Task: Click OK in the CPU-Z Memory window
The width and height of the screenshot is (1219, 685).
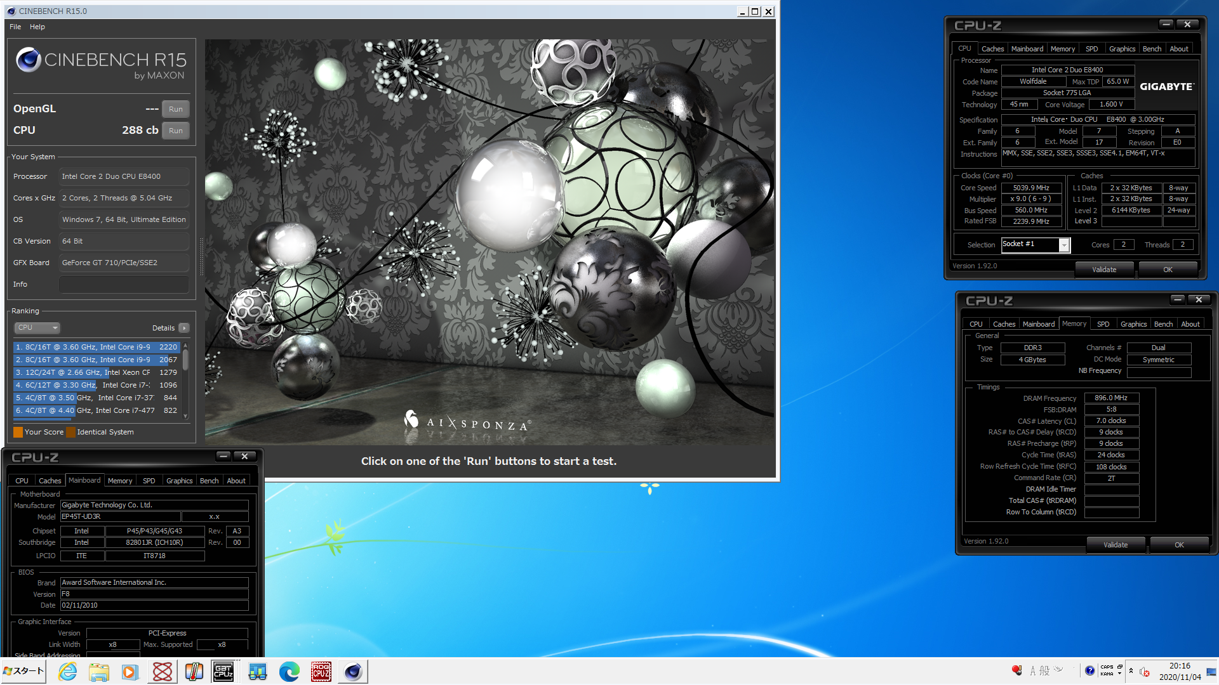Action: pyautogui.click(x=1179, y=545)
